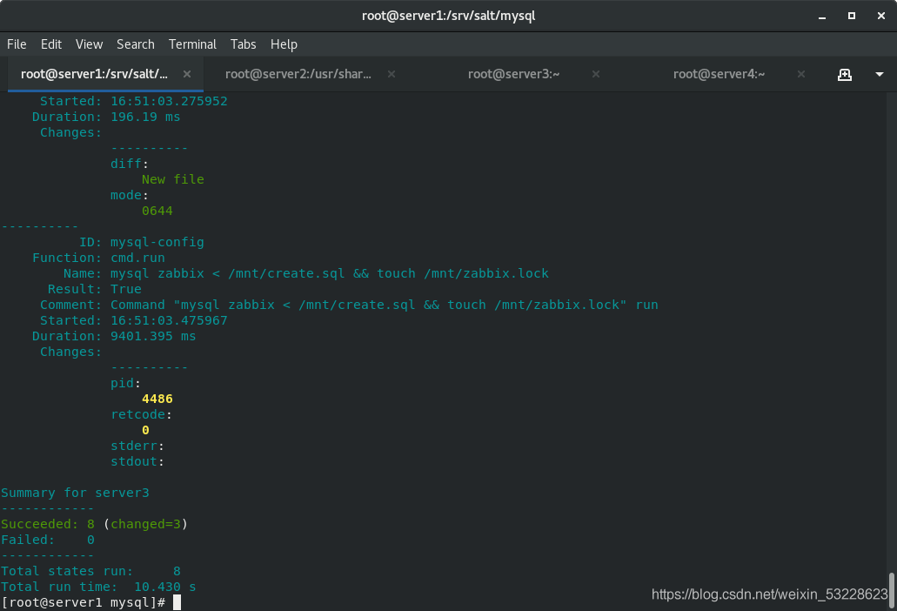Click the pid value 4486
Image resolution: width=897 pixels, height=611 pixels.
coord(157,399)
